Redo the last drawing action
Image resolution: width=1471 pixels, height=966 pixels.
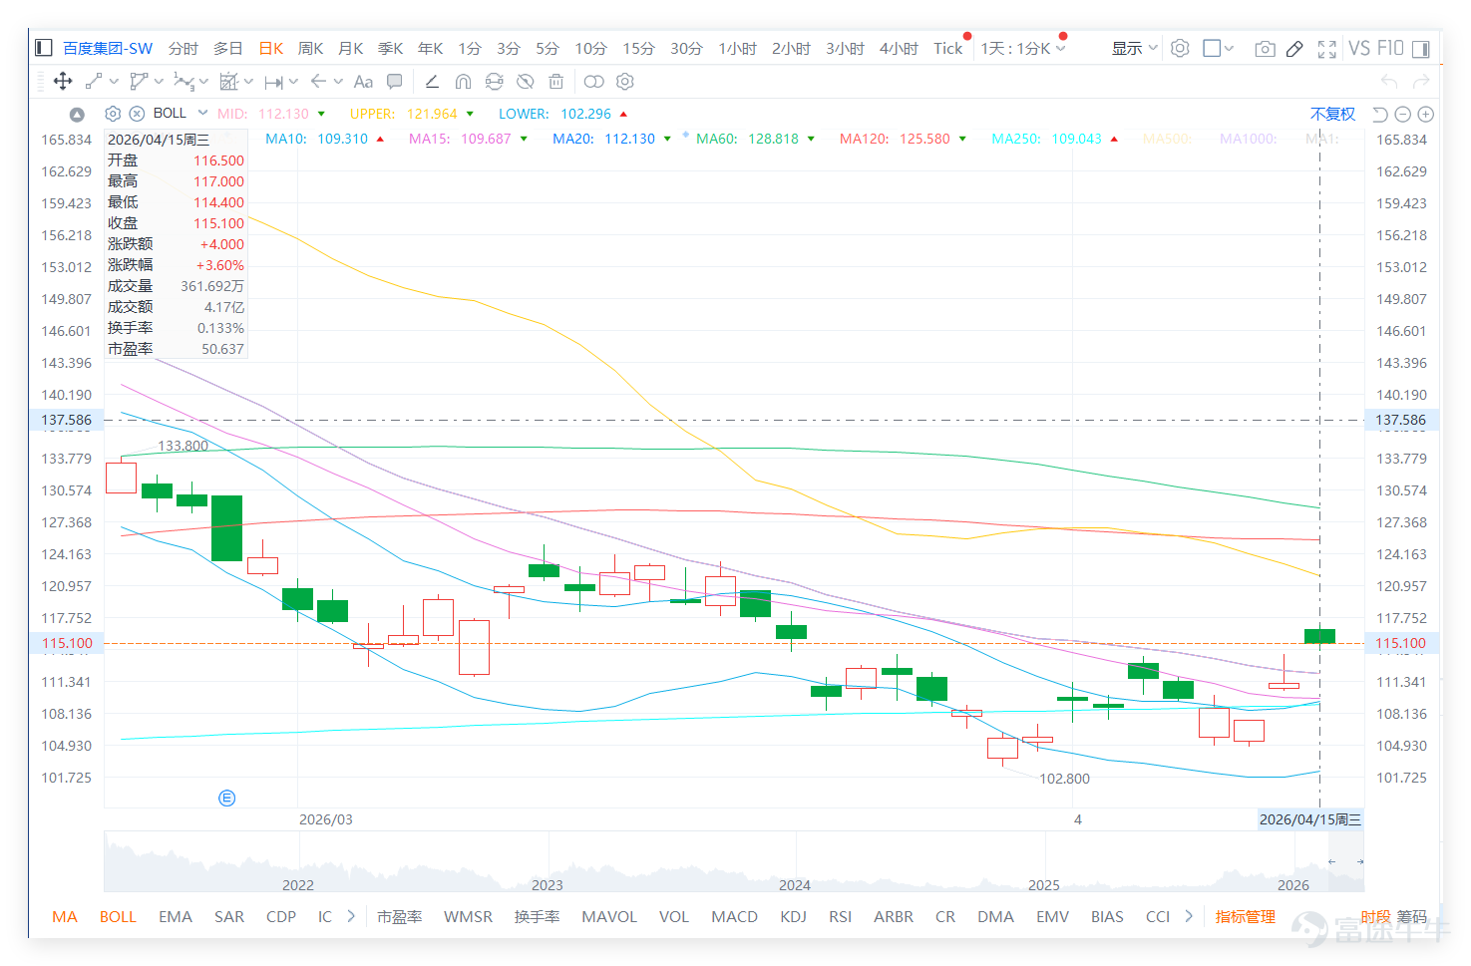click(x=1421, y=82)
